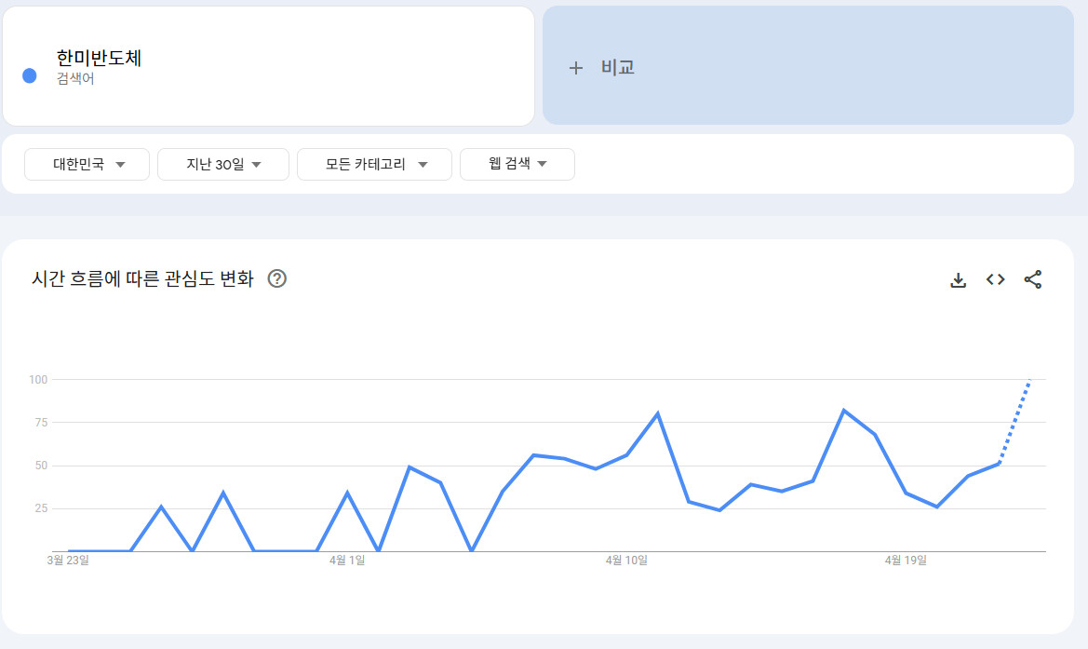Image resolution: width=1088 pixels, height=649 pixels.
Task: Click the plus icon beside 비교
Action: 576,68
